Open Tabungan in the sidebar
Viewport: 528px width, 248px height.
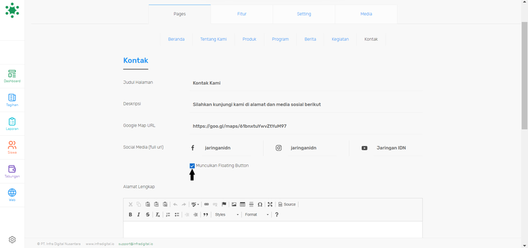click(x=12, y=171)
